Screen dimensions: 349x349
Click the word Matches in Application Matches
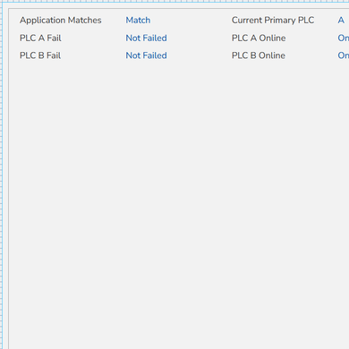tap(85, 21)
